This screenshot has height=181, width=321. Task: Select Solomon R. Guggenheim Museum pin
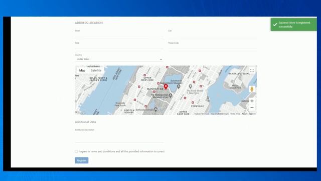(179, 86)
